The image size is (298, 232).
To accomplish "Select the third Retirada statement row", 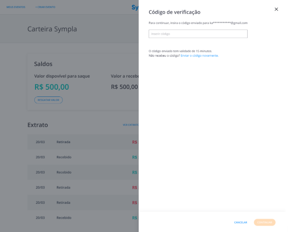I will point(83,203).
